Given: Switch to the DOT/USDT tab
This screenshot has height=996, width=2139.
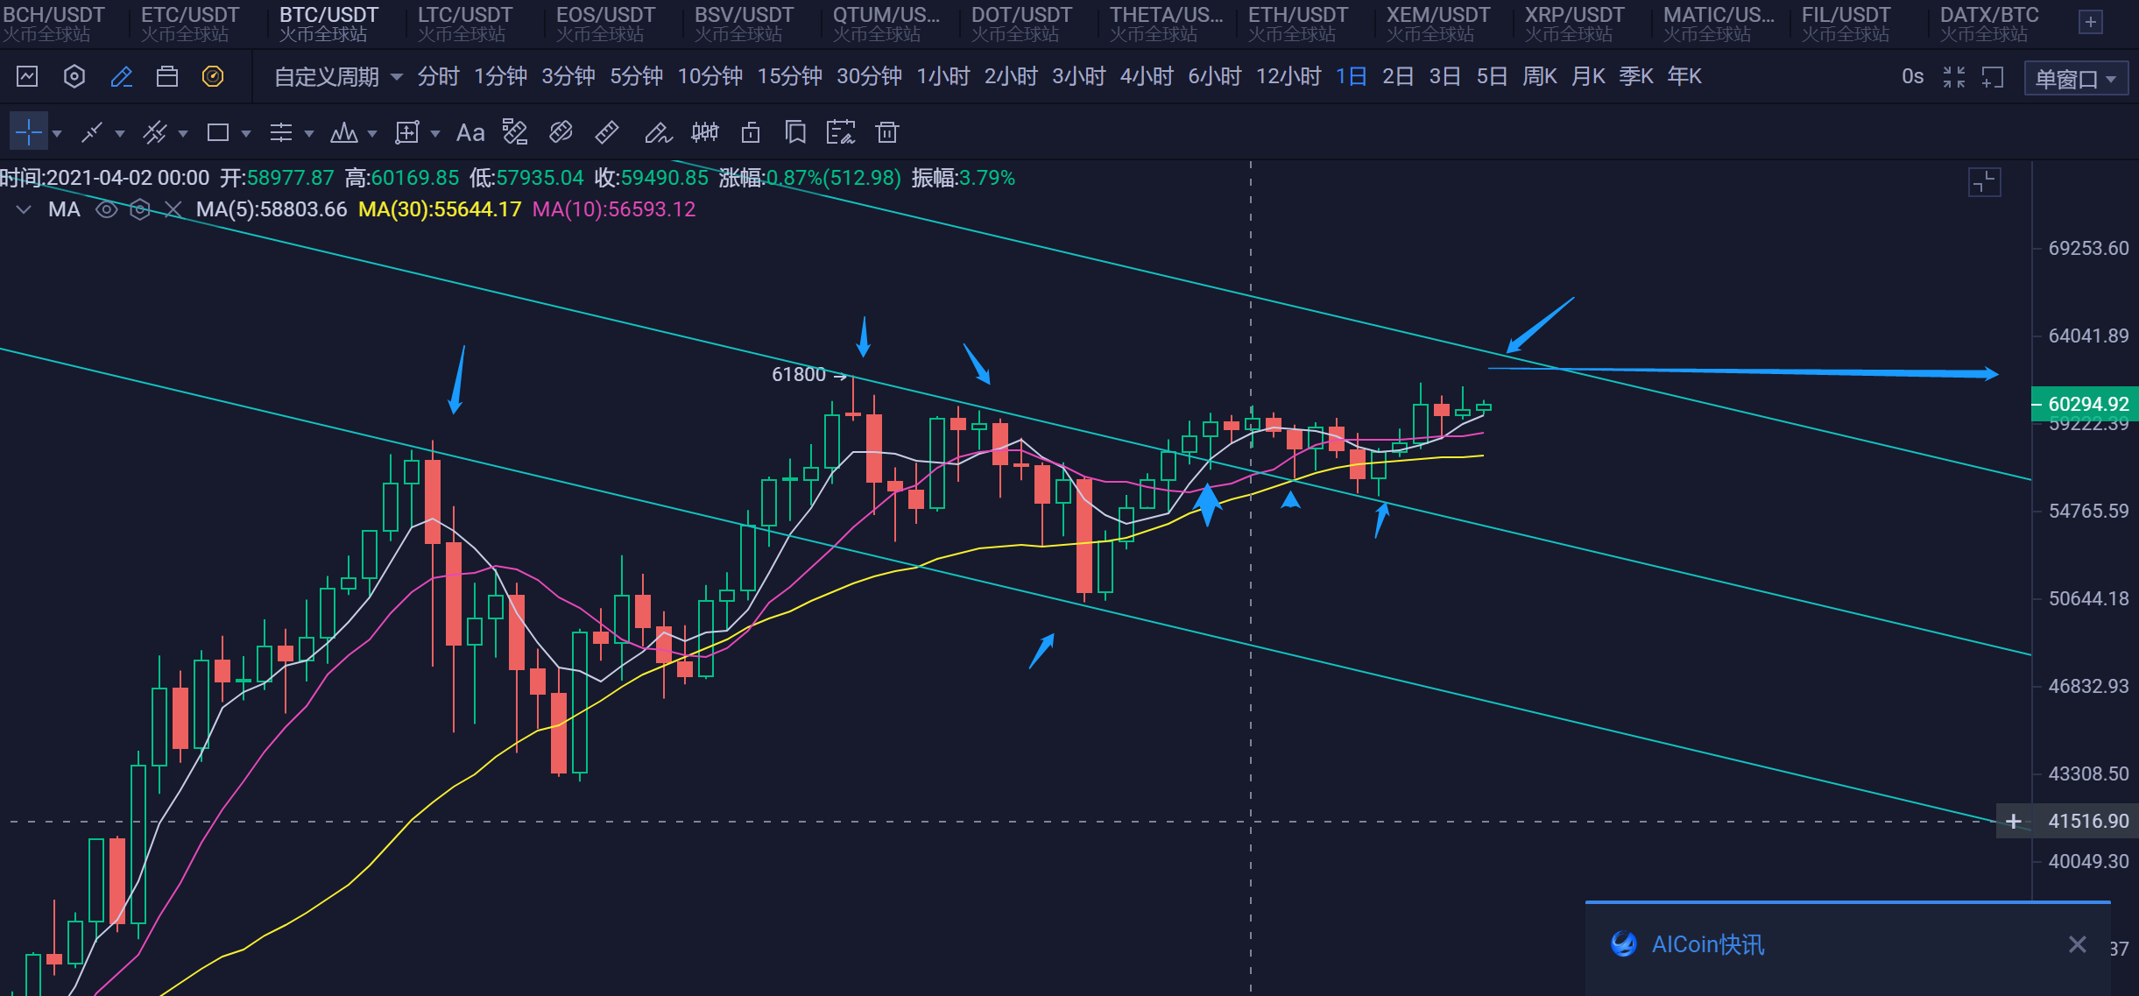Looking at the screenshot, I should coord(1020,23).
